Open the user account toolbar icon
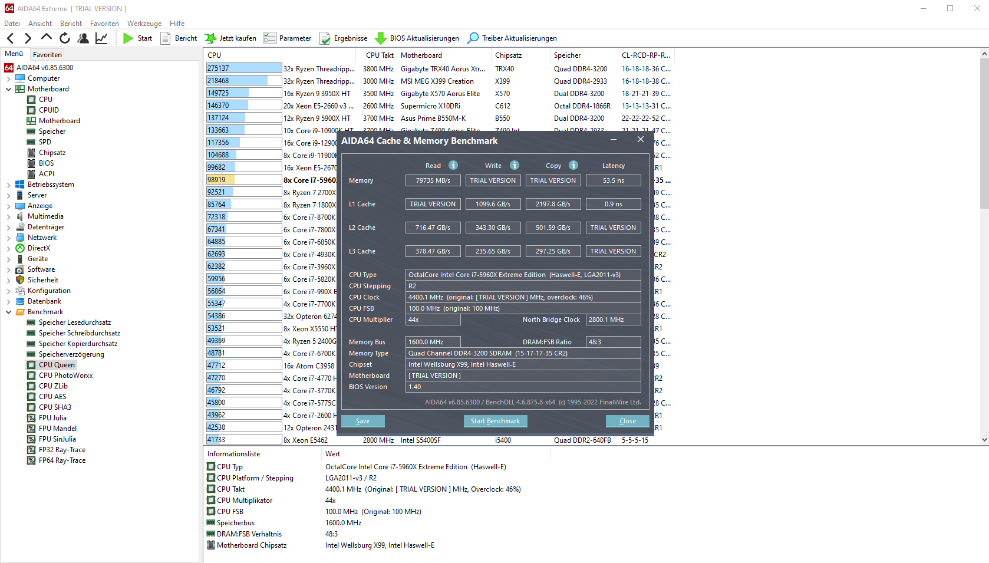Screen dimensions: 989x563 tap(83, 38)
